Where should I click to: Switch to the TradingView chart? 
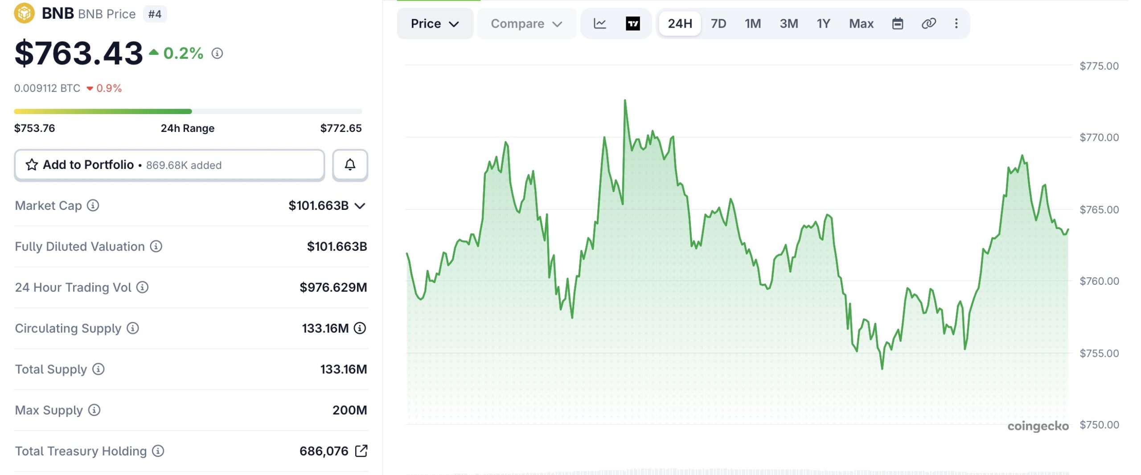[x=633, y=24]
